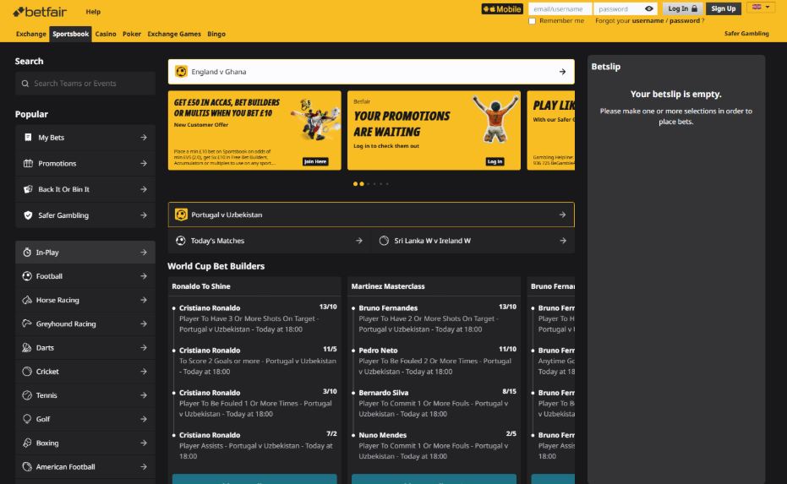Click the Football ball icon in sidebar
This screenshot has height=484, width=787.
27,276
